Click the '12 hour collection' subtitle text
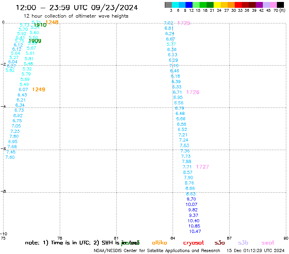This screenshot has width=289, height=254. click(76, 16)
